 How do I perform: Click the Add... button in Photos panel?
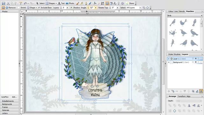14,97
